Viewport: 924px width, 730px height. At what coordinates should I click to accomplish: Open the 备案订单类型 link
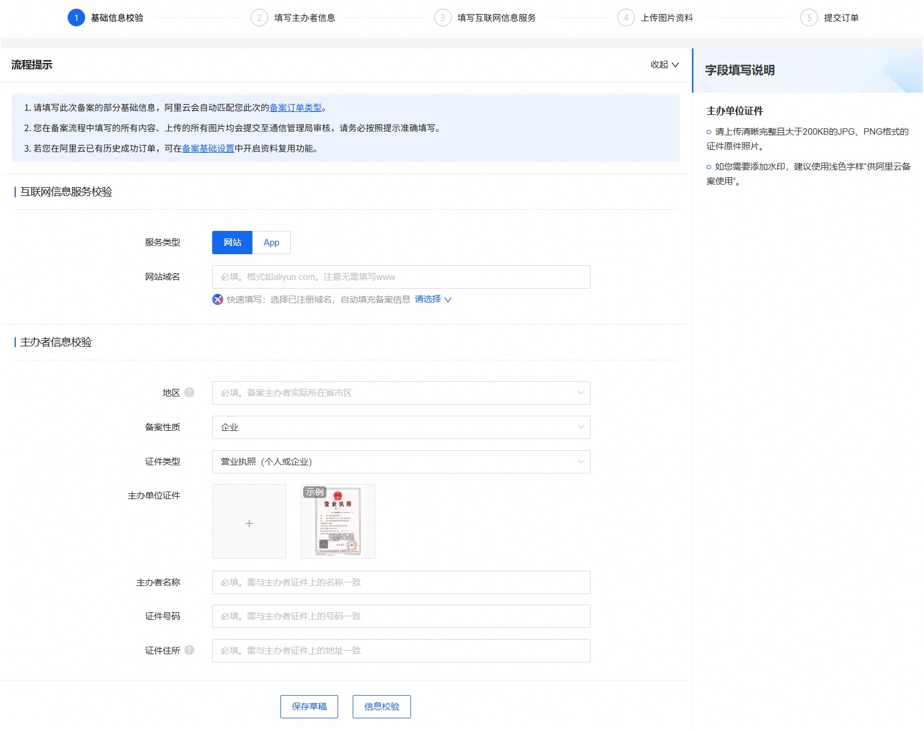coord(295,108)
